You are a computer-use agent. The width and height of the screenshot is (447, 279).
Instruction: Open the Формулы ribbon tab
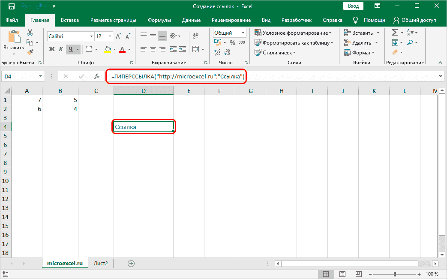(159, 20)
